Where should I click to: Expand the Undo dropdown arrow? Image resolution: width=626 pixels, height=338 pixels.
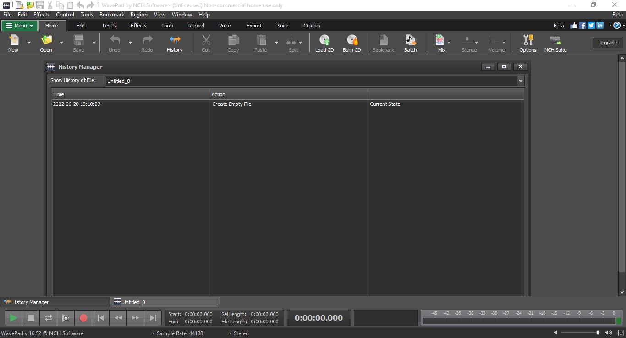point(130,43)
